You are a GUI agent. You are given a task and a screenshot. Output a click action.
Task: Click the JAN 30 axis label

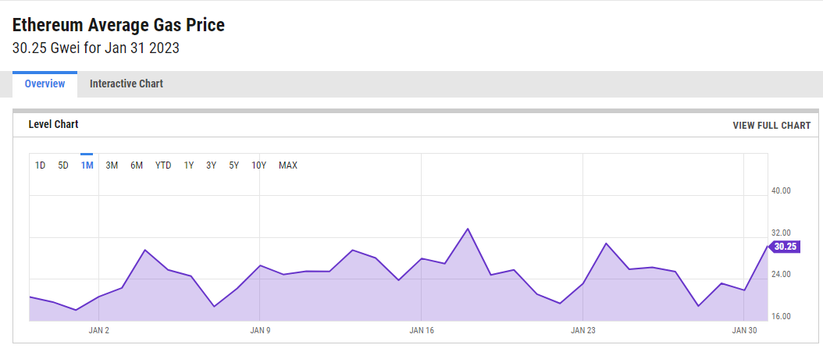tap(745, 330)
